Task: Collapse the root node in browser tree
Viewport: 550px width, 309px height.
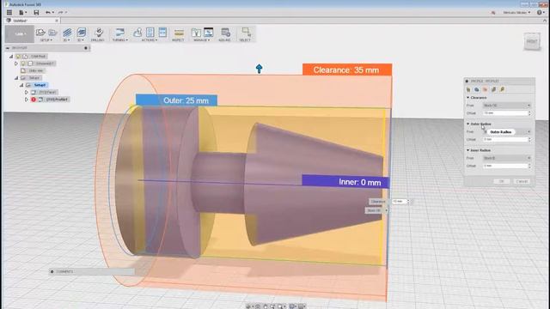Action: (x=11, y=57)
